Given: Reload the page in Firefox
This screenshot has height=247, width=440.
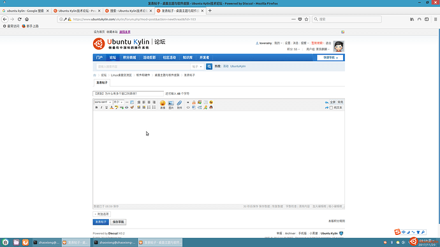Looking at the screenshot, I should tap(19, 19).
